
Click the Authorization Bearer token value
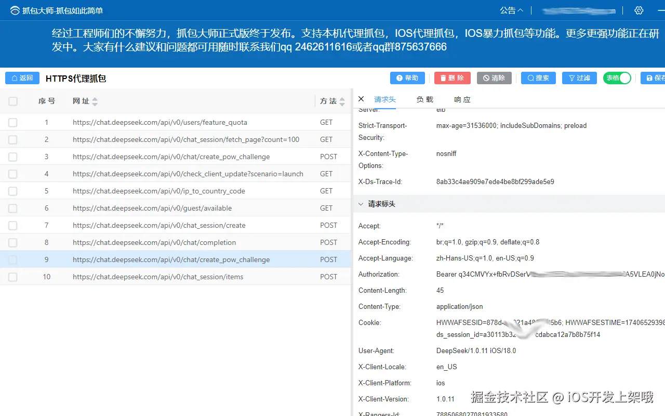tap(550, 275)
